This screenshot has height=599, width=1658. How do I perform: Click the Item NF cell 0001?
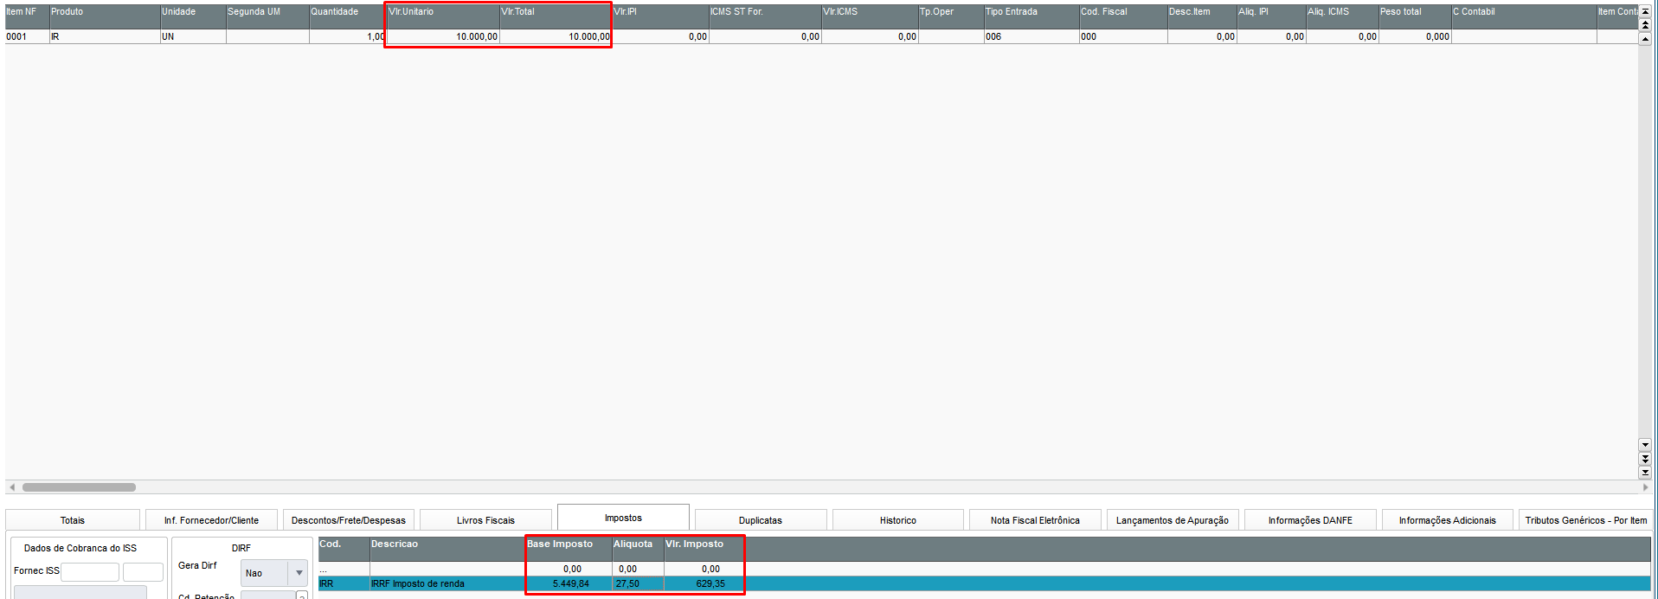(x=27, y=36)
